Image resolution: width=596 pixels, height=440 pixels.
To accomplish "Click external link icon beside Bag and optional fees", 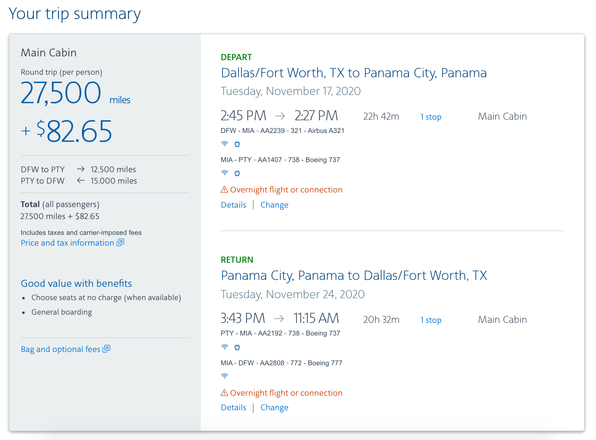I will (106, 349).
